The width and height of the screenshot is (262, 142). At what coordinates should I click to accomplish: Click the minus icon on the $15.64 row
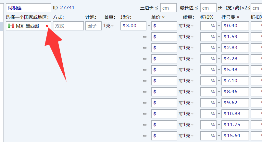145,136
